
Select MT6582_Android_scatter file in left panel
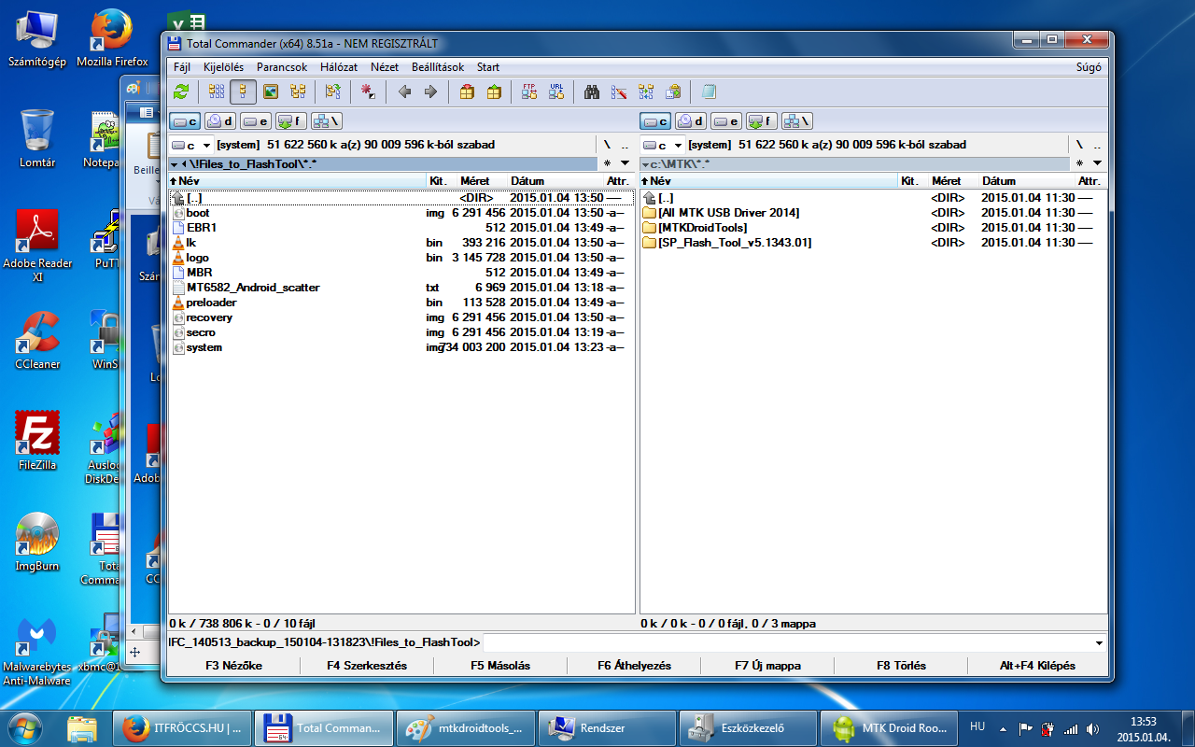coord(252,288)
